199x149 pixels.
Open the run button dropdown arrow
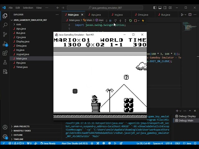[x=185, y=15]
